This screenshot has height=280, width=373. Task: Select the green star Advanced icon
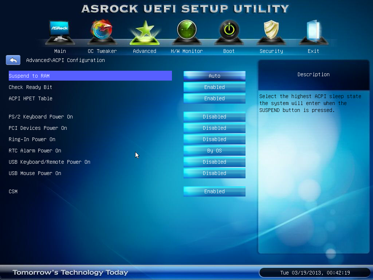click(x=144, y=32)
